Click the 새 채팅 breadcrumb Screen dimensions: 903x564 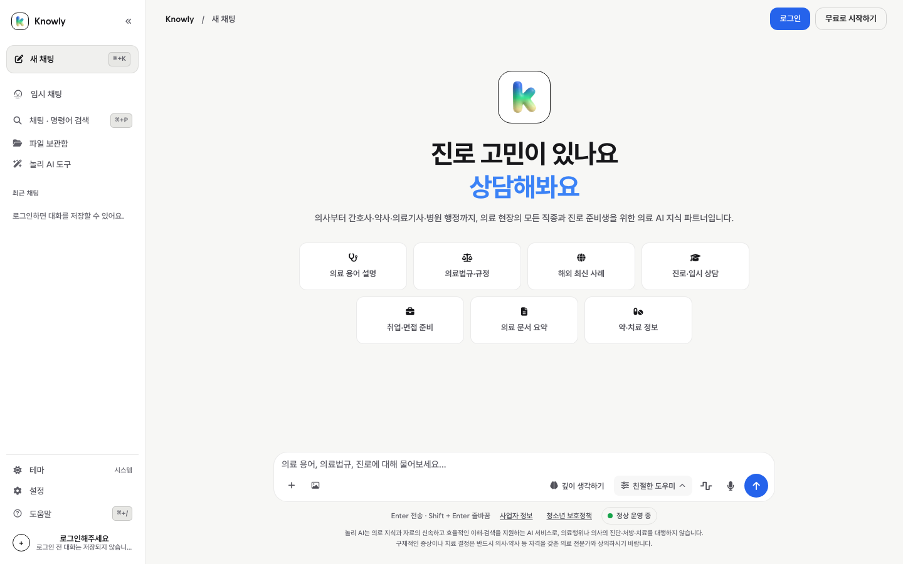tap(223, 19)
